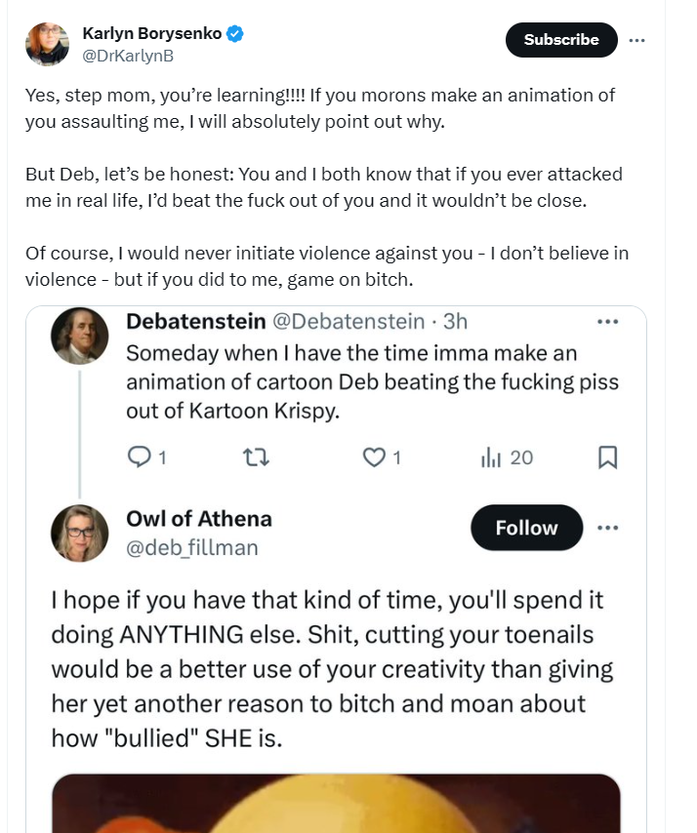
Task: Open the 3h timestamp link
Action: coord(455,322)
